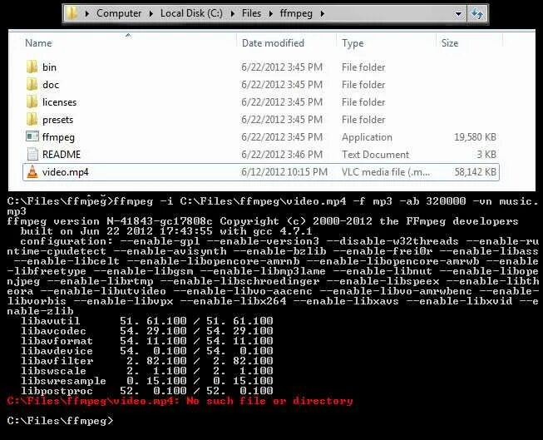Sort by the Type column header
Screen dimensions: 543x440
point(353,43)
